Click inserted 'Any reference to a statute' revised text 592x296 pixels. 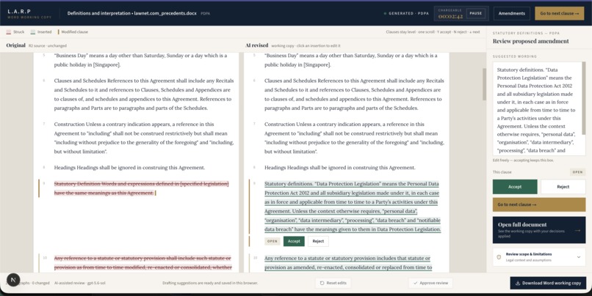tap(347, 263)
